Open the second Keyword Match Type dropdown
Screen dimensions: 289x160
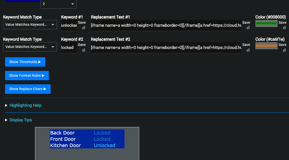click(30, 47)
